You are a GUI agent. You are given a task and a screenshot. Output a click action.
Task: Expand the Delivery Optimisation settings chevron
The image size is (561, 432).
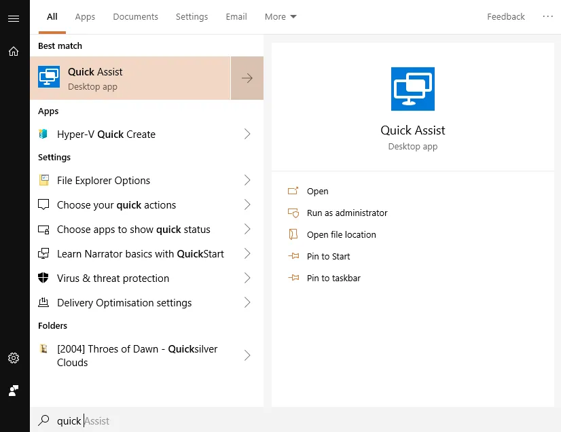(247, 302)
